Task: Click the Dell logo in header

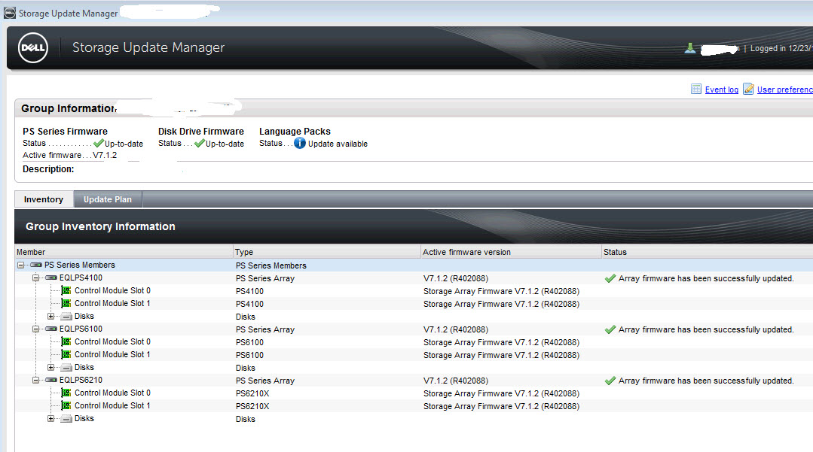Action: (32, 47)
